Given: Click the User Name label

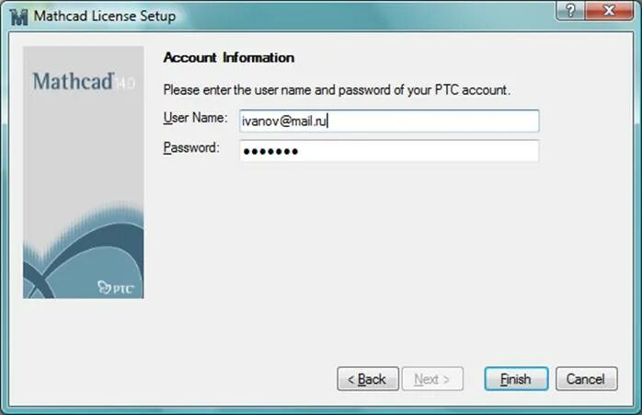Looking at the screenshot, I should click(195, 118).
